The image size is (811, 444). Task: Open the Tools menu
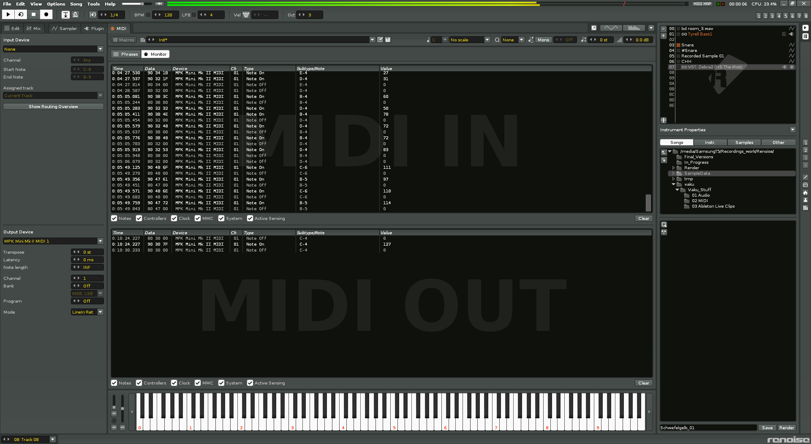pyautogui.click(x=93, y=4)
